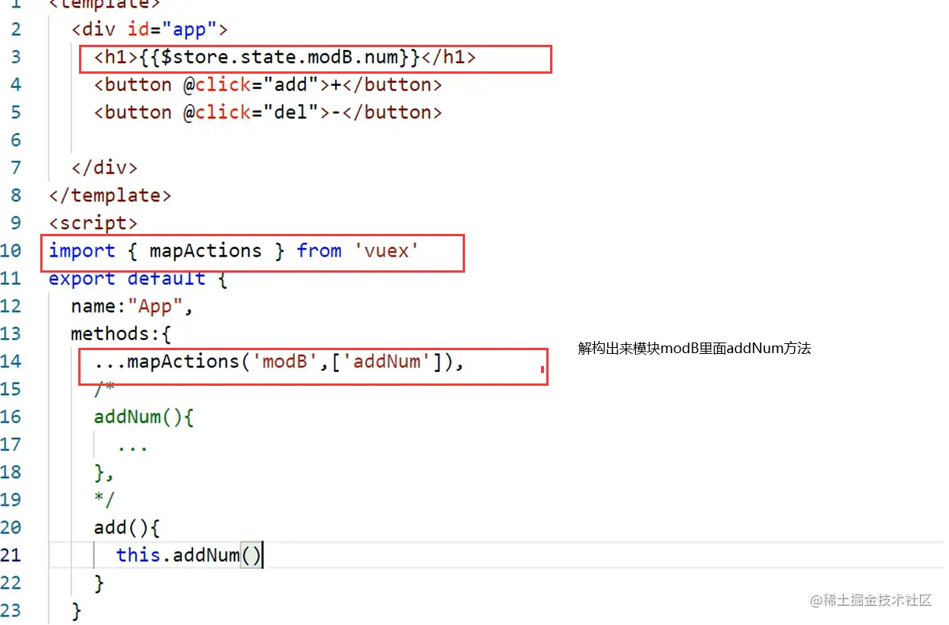Click the export default line
The height and width of the screenshot is (625, 949).
click(x=138, y=279)
